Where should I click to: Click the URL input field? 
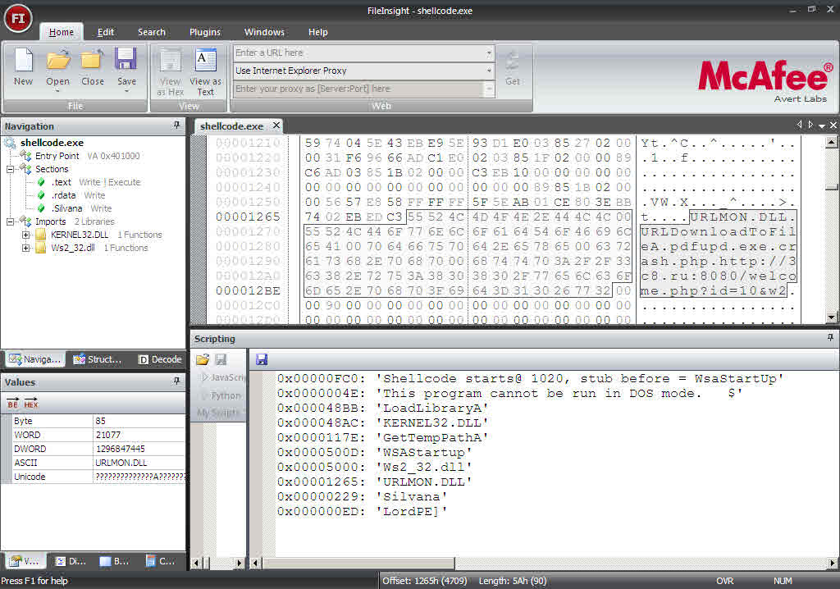[358, 53]
